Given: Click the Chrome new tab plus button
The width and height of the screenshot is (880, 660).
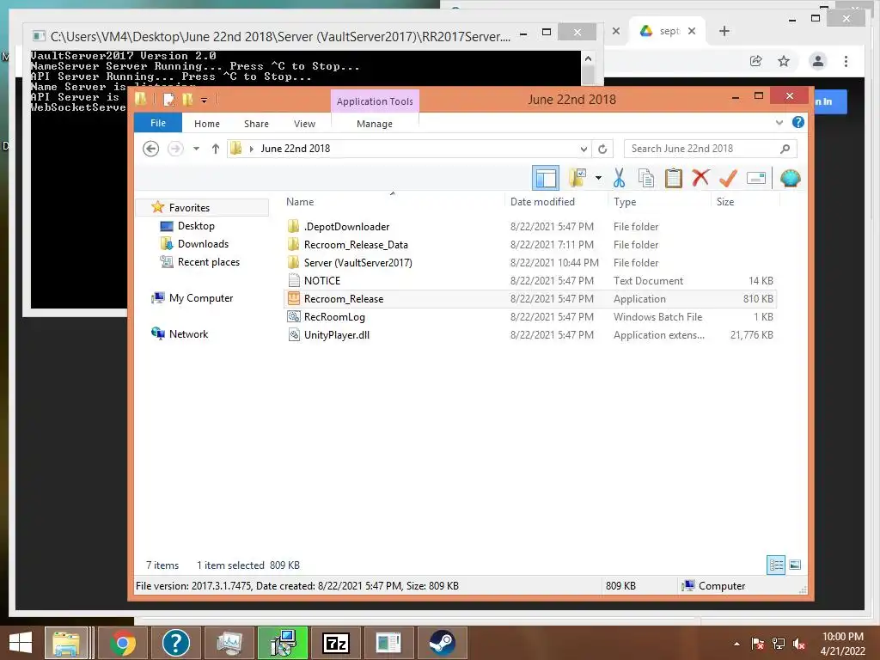Looking at the screenshot, I should coord(724,31).
